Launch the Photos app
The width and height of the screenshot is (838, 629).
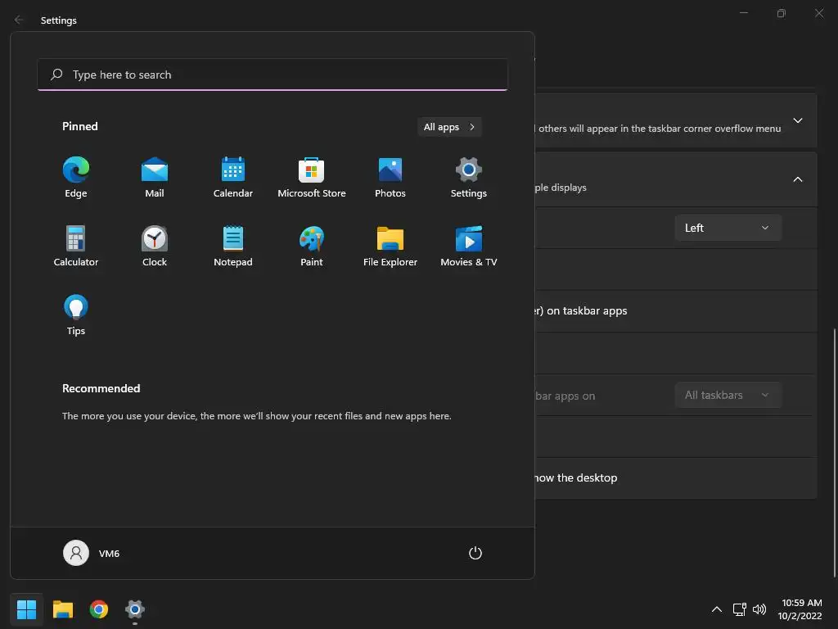pyautogui.click(x=390, y=178)
